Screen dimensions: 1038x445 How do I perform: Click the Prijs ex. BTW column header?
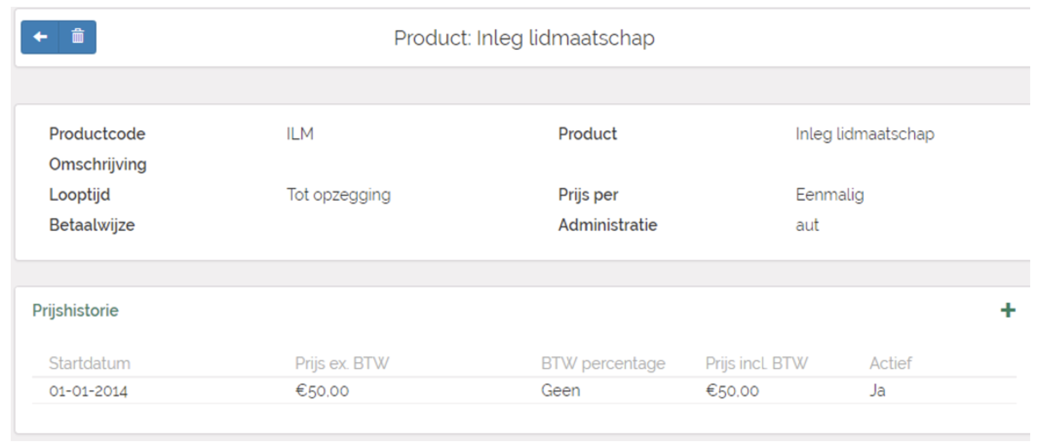(342, 363)
